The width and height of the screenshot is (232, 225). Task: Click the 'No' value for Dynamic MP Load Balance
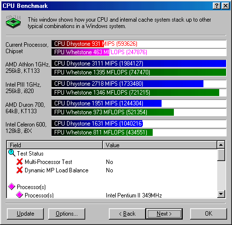(x=109, y=170)
